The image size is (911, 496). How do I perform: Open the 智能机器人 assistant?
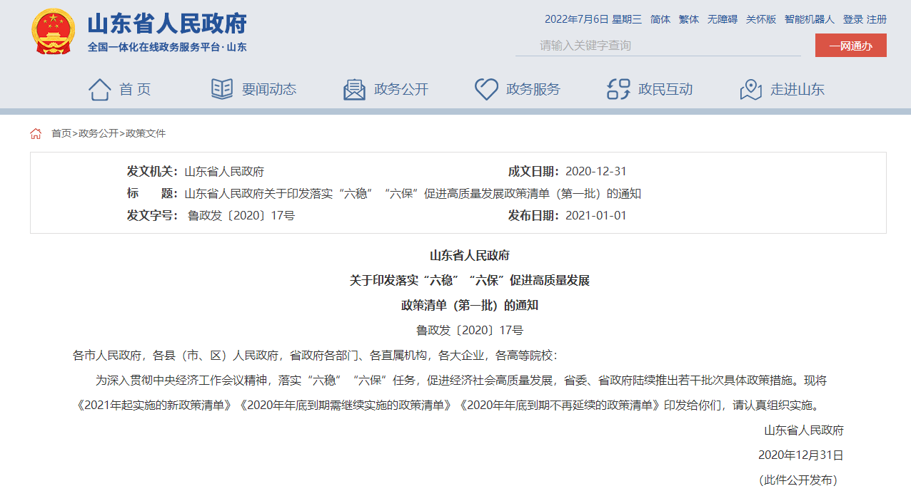tap(809, 19)
